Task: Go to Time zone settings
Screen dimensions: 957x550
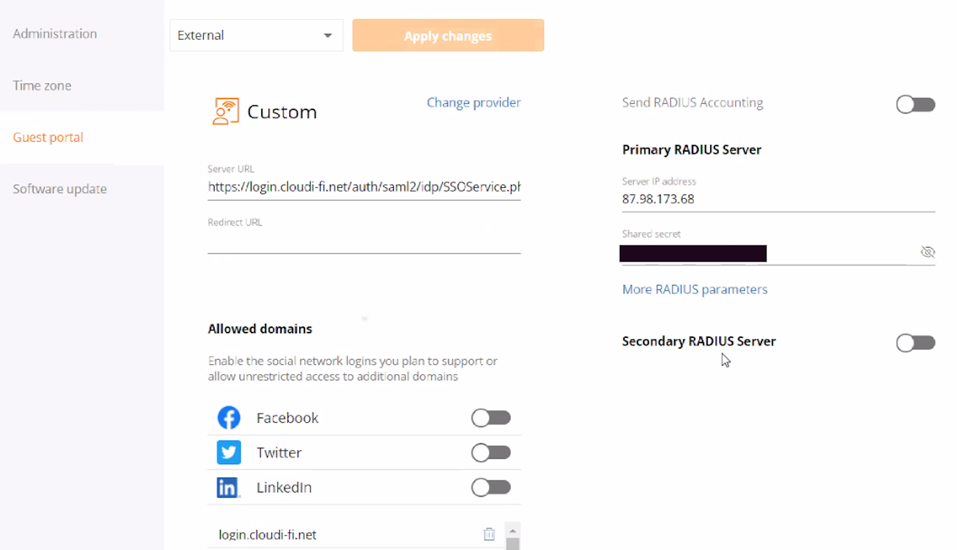Action: click(42, 86)
